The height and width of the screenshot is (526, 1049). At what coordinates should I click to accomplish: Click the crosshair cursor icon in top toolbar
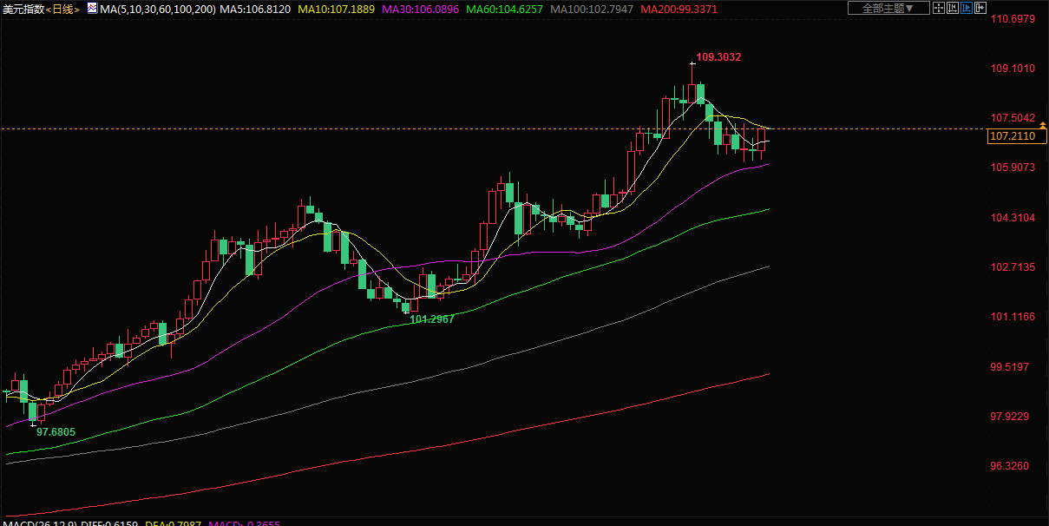(x=938, y=8)
